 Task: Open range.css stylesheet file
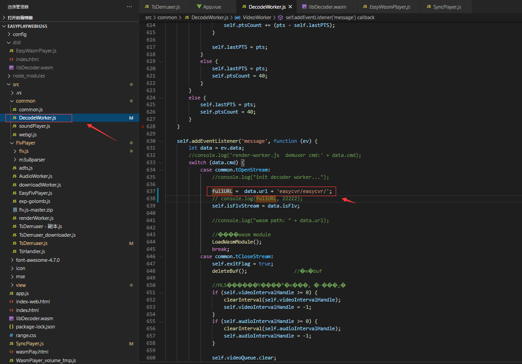69,335
